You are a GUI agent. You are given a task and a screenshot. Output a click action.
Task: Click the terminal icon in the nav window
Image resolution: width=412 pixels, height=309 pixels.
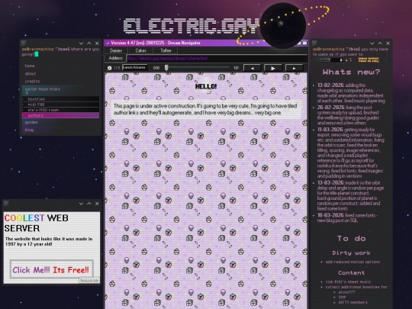coord(24,43)
